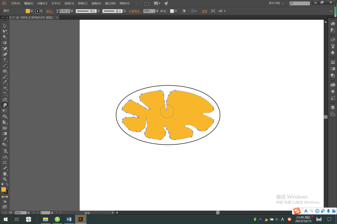Open the 效果 (Effects) menu
This screenshot has height=224, width=337.
click(x=82, y=3)
